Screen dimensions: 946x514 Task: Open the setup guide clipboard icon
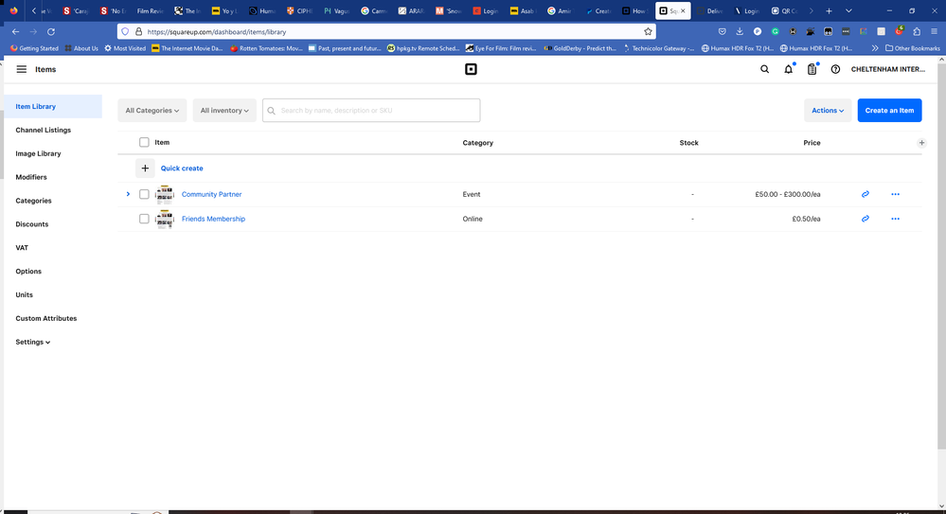tap(812, 69)
